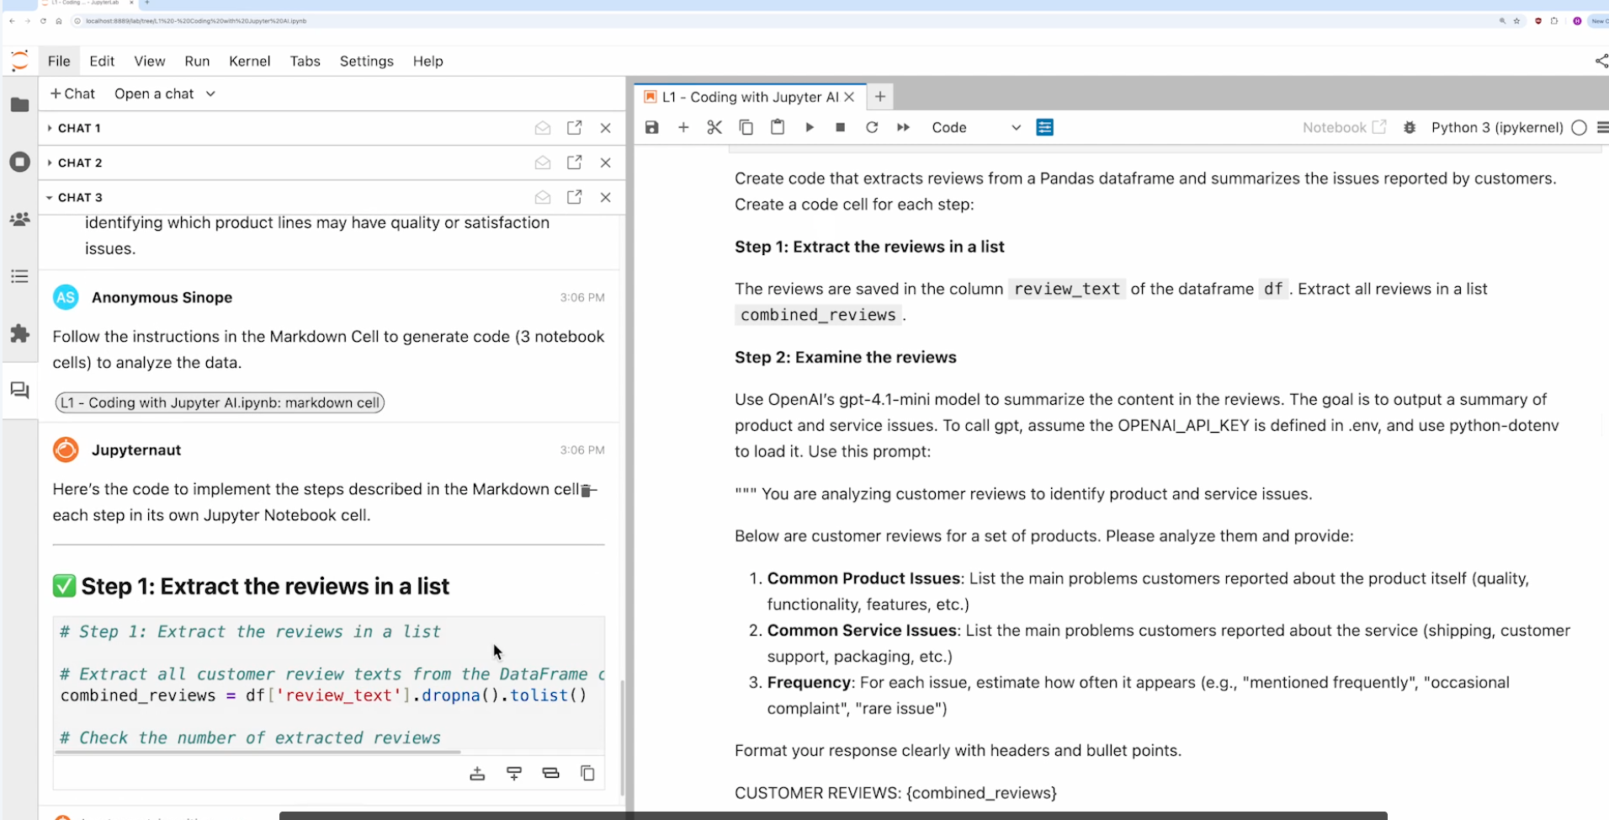Open the file browser in the left sidebar
This screenshot has width=1609, height=820.
point(19,104)
